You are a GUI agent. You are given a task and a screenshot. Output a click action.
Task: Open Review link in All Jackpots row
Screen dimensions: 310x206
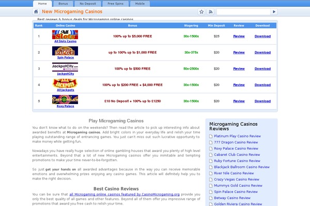(239, 85)
